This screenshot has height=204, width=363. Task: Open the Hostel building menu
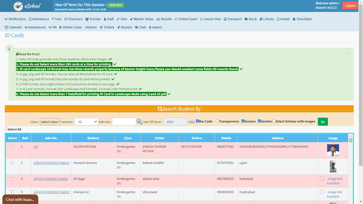(283, 19)
